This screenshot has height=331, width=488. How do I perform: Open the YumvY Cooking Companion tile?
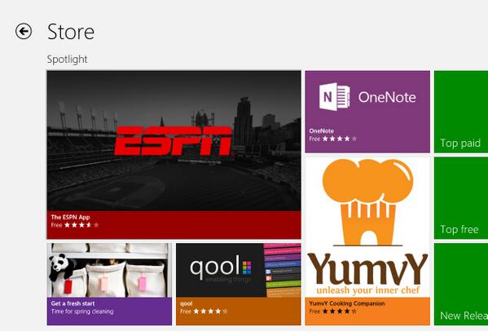[367, 241]
